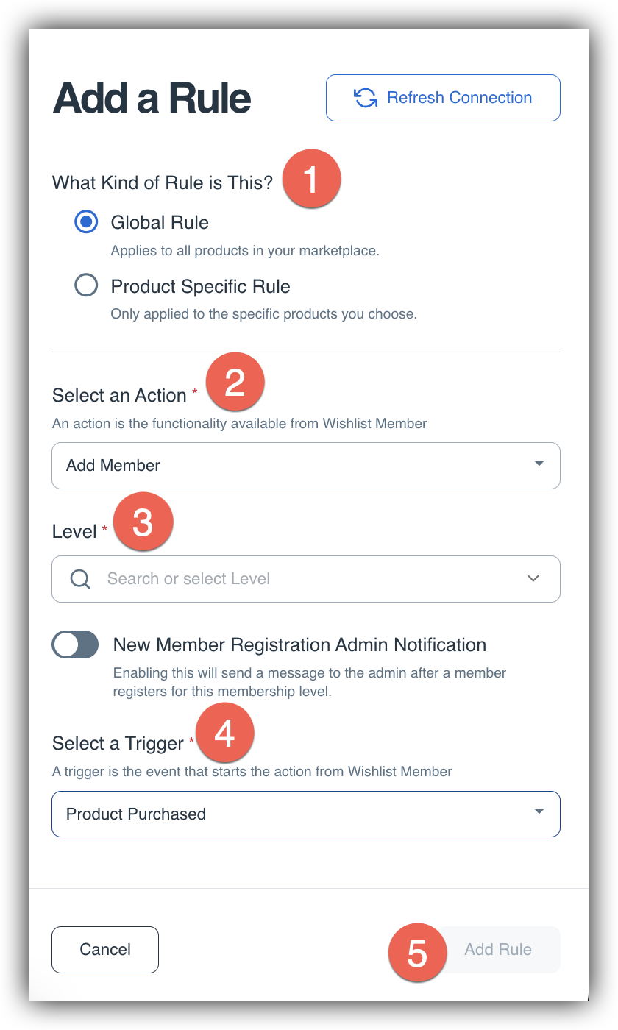Viewport: 618px width, 1030px height.
Task: Open the Add Member action dropdown
Action: coord(306,465)
